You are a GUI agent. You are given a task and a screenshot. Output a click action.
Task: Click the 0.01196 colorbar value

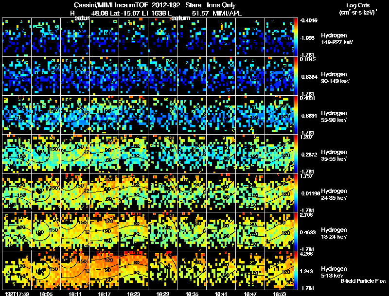311,193
